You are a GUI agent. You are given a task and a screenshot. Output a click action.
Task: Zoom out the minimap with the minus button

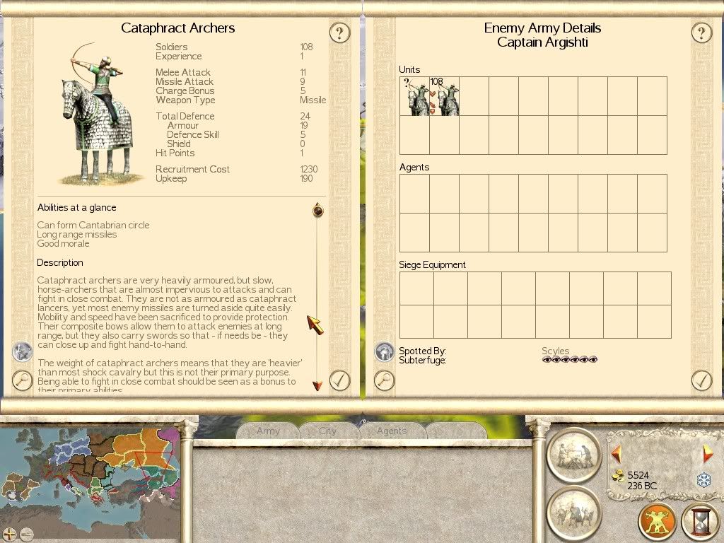pos(27,535)
